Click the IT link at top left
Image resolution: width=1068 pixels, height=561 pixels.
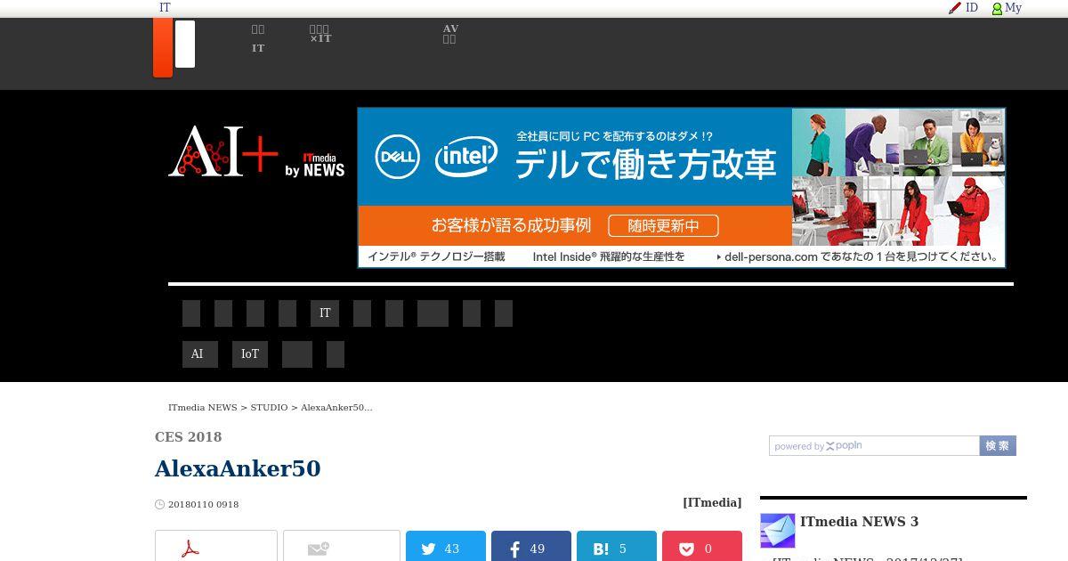coord(165,8)
